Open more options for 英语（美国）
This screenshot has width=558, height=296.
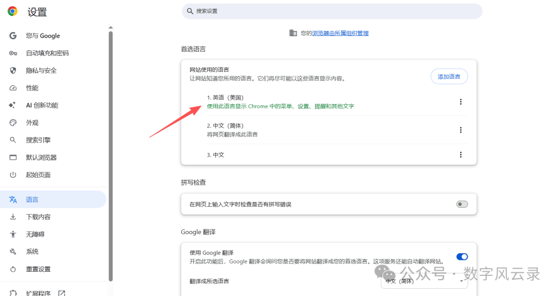coord(460,102)
